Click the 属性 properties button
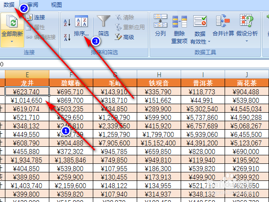The height and width of the screenshot is (202, 269). (x=36, y=27)
